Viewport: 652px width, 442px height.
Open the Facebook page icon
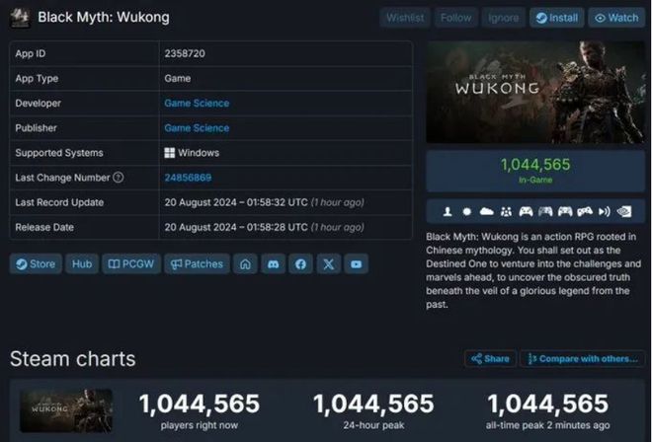(300, 264)
